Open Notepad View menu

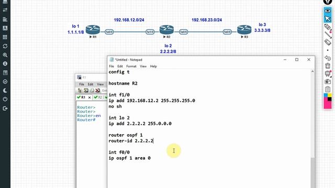(143, 66)
